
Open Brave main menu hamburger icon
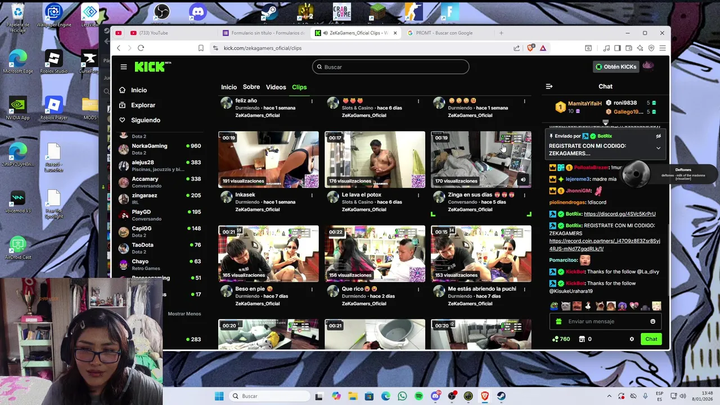click(x=663, y=48)
